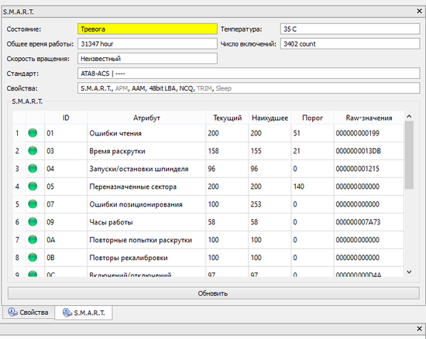
Task: Select the green dot beside Переназначенные сектора
Action: 33,187
